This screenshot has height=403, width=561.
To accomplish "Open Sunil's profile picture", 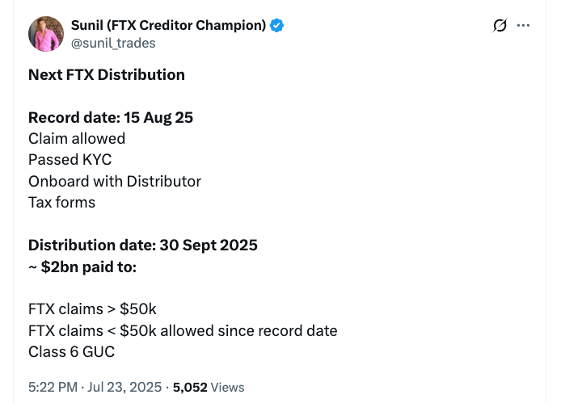I will point(46,34).
